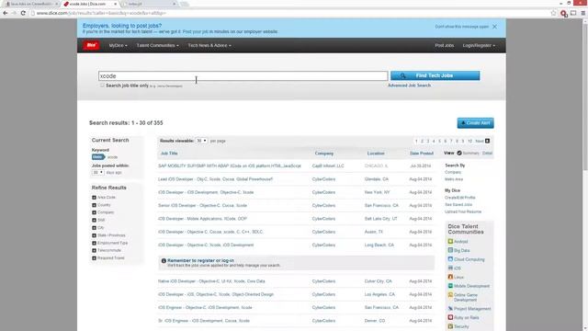Open the Jobs posted within days dropdown
The height and width of the screenshot is (331, 588).
click(98, 172)
